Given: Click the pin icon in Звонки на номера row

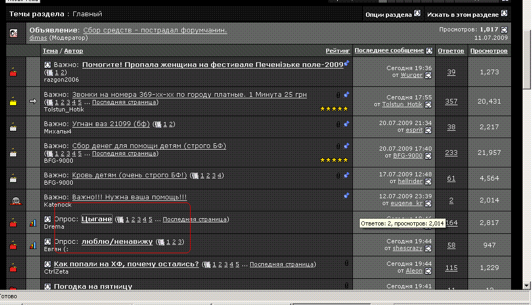Looking at the screenshot, I should (346, 95).
